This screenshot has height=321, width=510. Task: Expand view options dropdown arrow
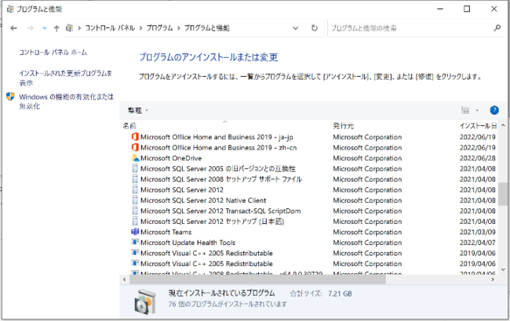(477, 110)
